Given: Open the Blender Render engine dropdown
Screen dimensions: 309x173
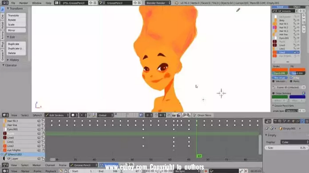Looking at the screenshot, I should pyautogui.click(x=158, y=3).
